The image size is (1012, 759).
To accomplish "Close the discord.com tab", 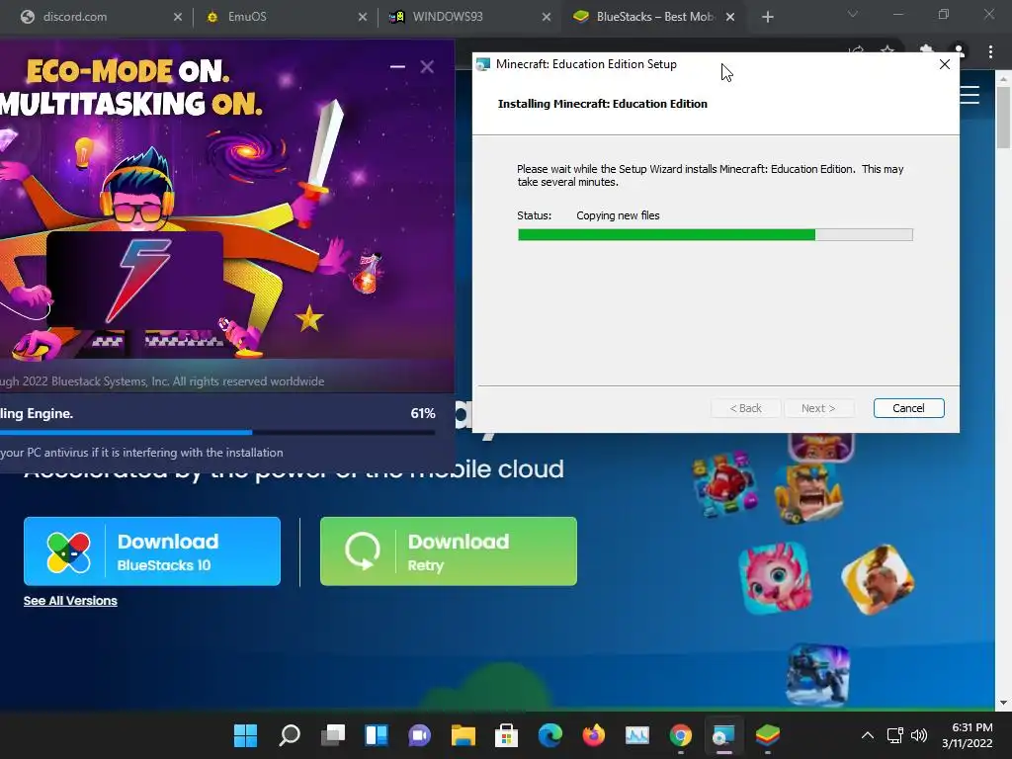I will pyautogui.click(x=178, y=18).
